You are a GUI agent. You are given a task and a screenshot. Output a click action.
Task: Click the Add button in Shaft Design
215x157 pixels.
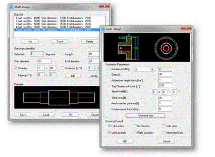click(73, 76)
